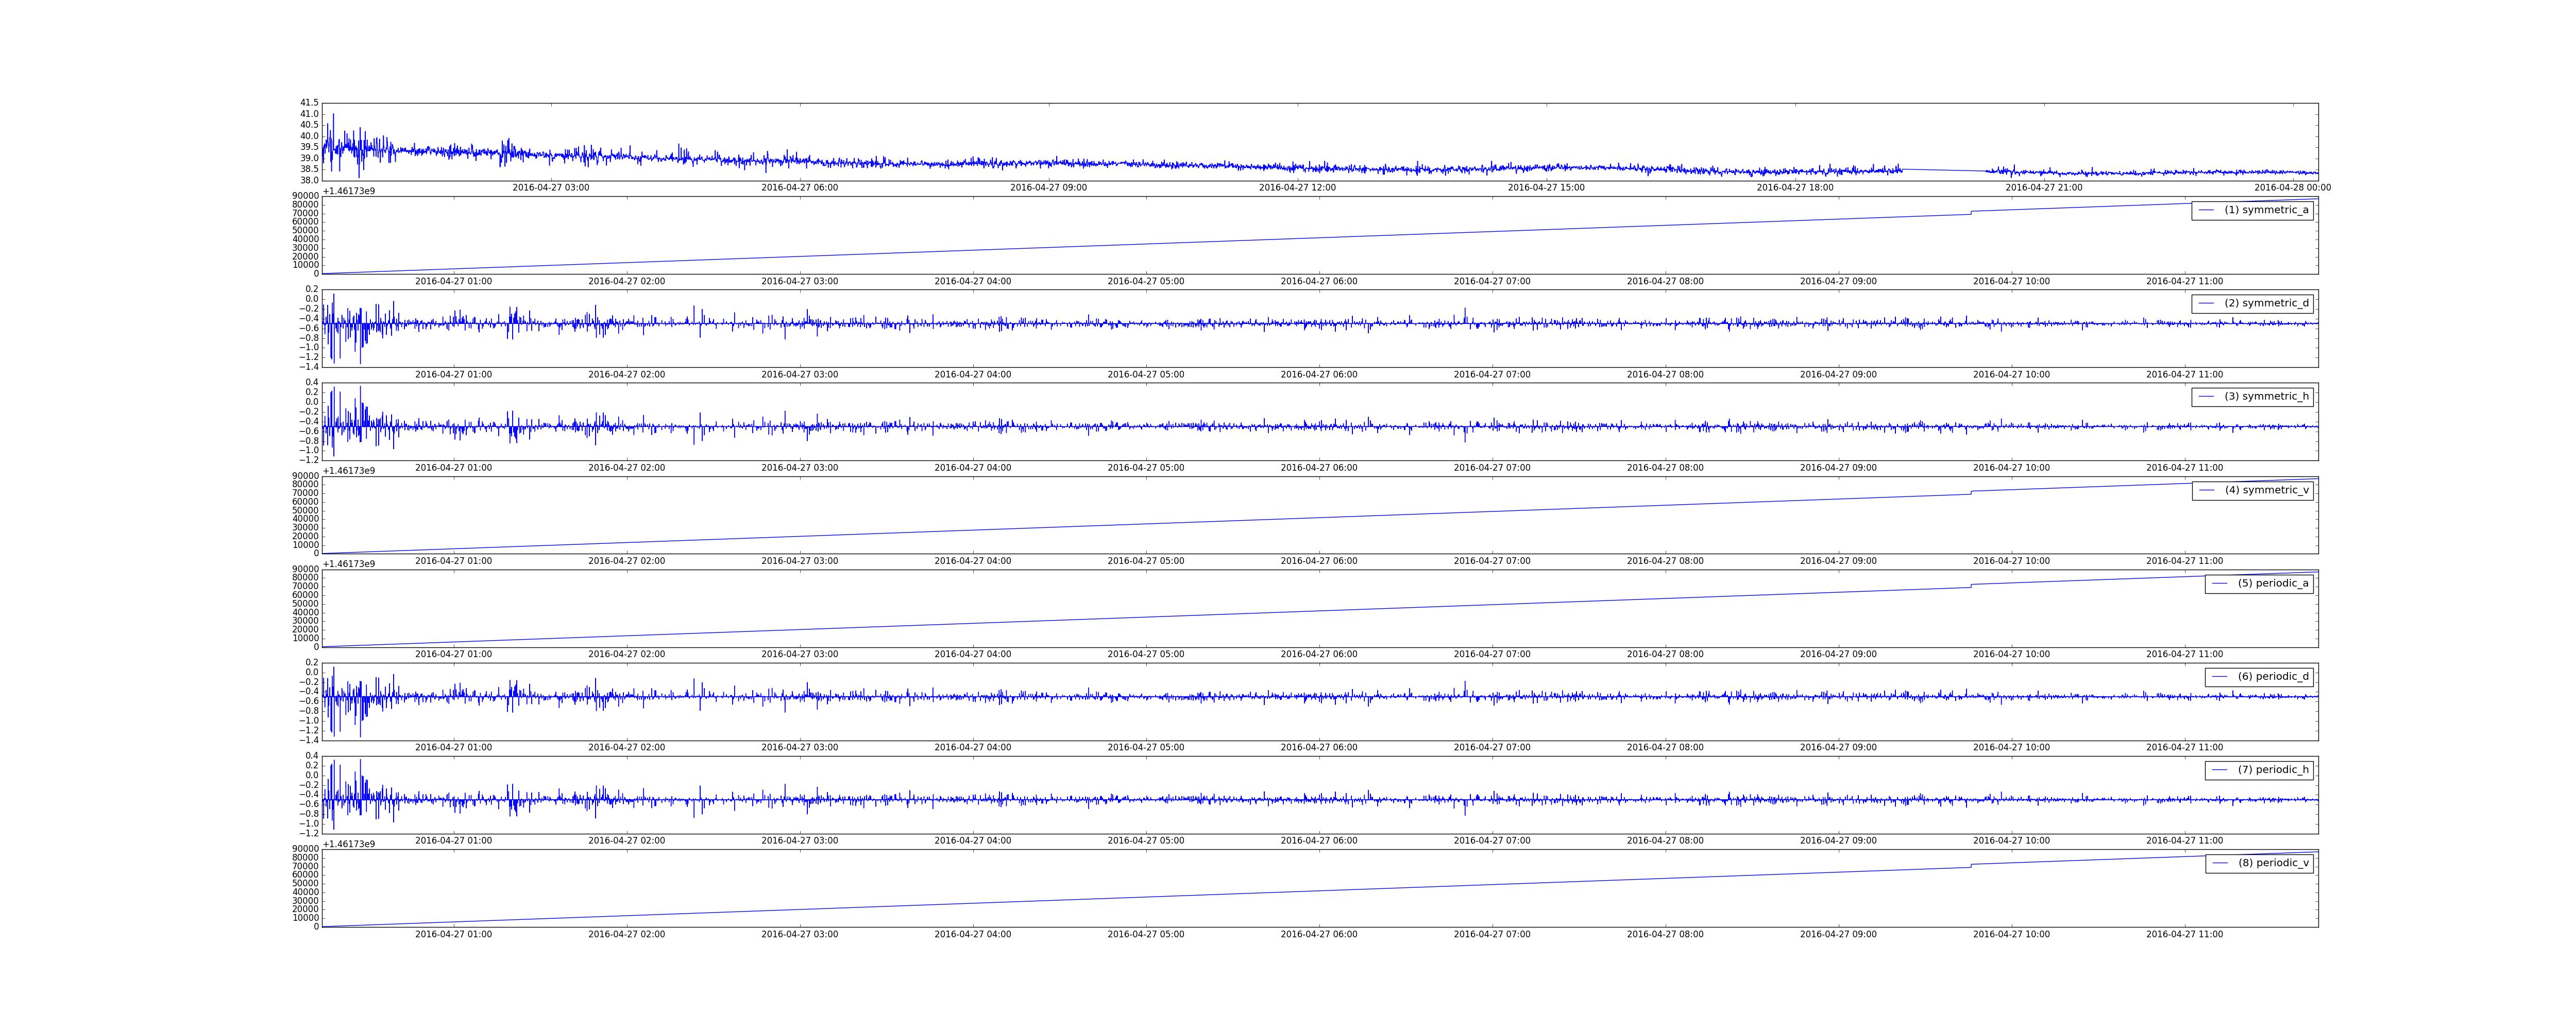Click blue line sample in periodic_v legend

(2220, 863)
